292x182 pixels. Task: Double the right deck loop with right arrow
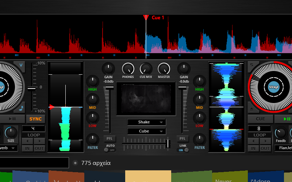point(265,141)
